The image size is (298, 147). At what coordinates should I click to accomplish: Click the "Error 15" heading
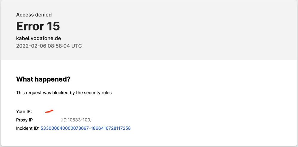38,27
